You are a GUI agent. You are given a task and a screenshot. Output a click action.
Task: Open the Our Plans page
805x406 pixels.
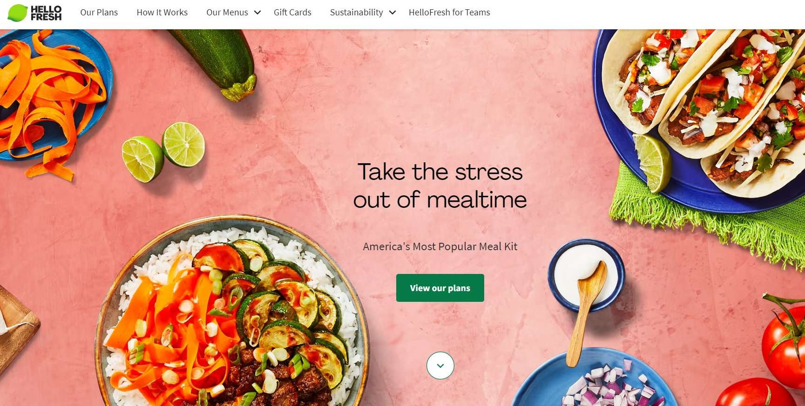[99, 13]
